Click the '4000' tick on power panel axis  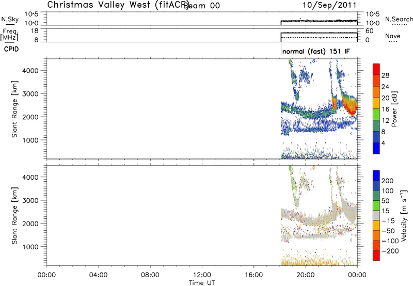pos(30,71)
